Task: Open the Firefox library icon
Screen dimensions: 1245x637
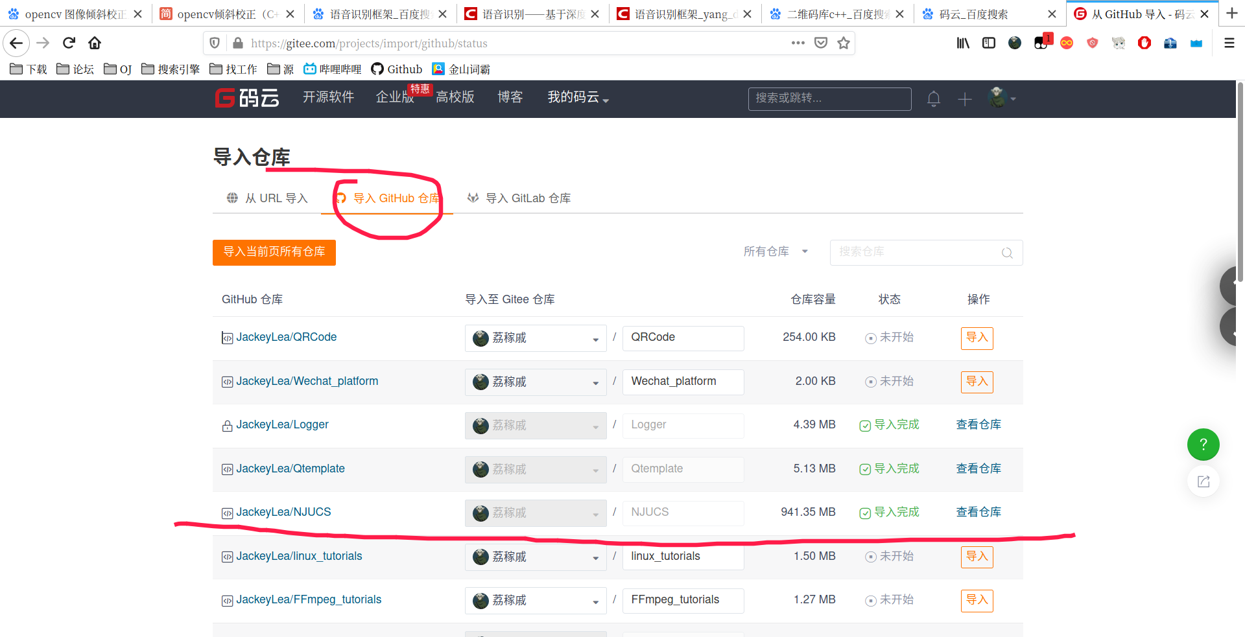Action: click(963, 43)
